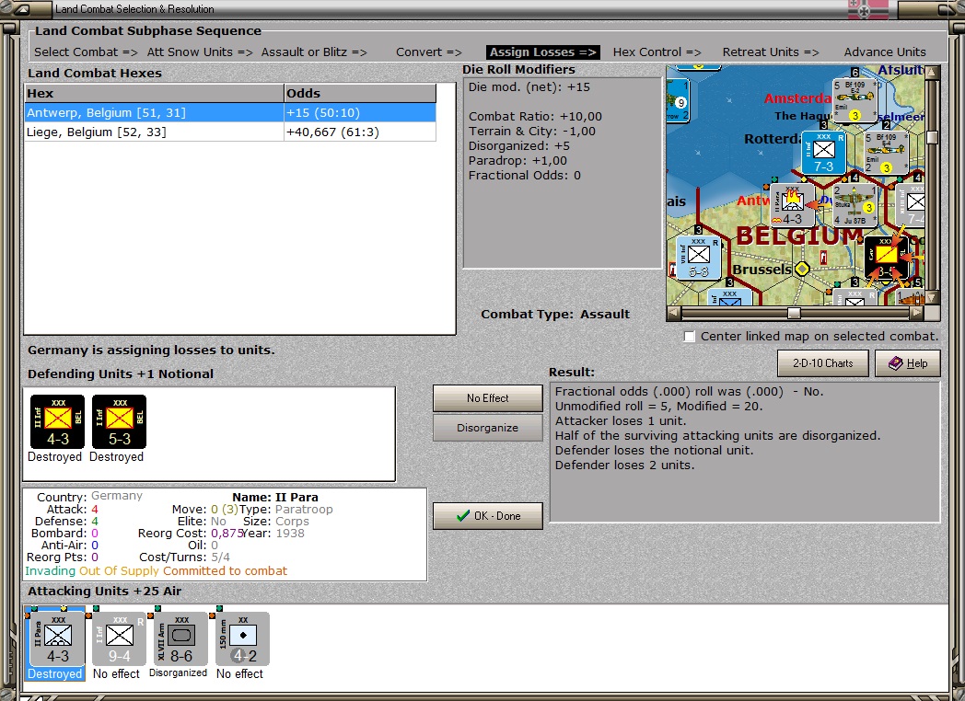Viewport: 965px width, 701px height.
Task: Click odds value +15 (50:10)
Action: [x=323, y=113]
